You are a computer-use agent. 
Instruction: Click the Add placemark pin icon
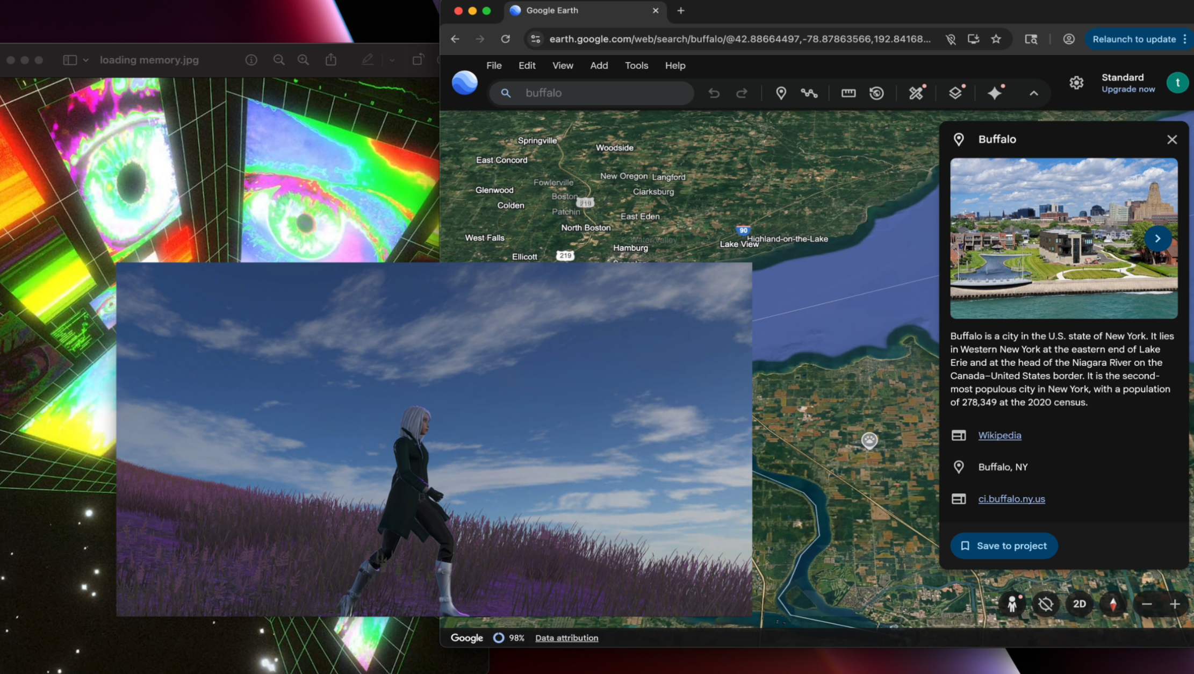pos(781,93)
